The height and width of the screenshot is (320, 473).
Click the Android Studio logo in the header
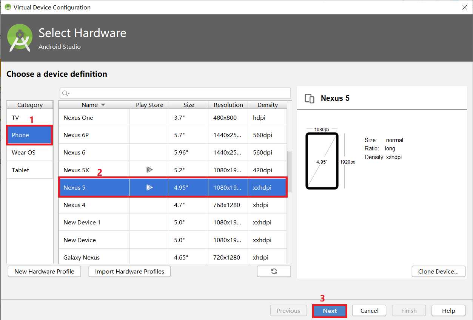[x=20, y=38]
